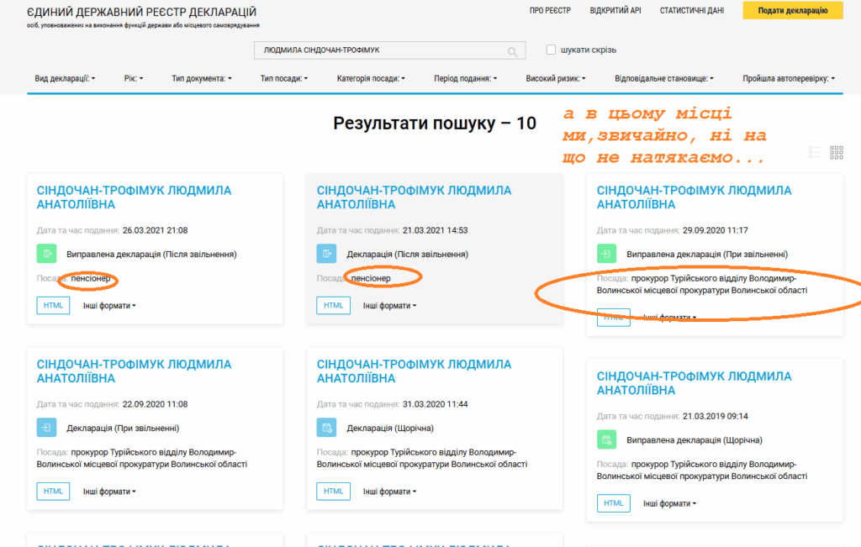Click green document icon on 26.03.2021 declaration
Image resolution: width=861 pixels, height=547 pixels.
point(46,254)
